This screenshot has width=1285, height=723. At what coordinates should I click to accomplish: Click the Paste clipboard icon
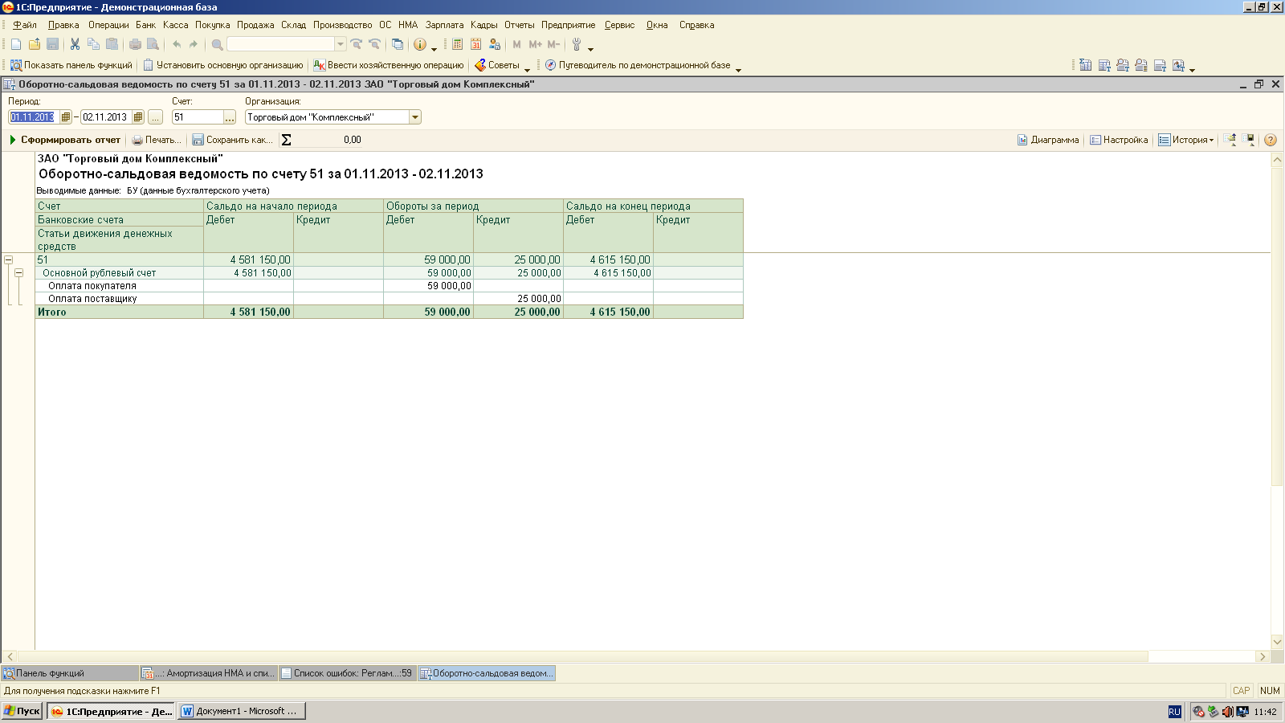point(112,44)
